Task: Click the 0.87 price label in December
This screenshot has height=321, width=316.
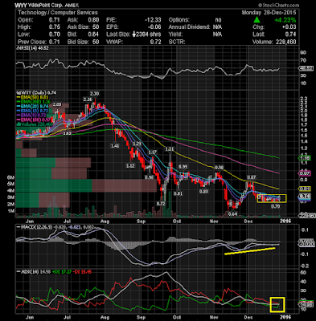Action: click(252, 177)
